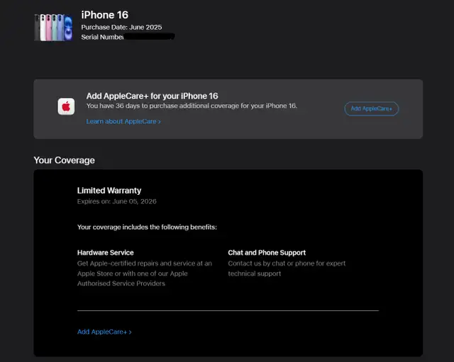Click the iPhone 16 lineup thumbnail

click(53, 28)
